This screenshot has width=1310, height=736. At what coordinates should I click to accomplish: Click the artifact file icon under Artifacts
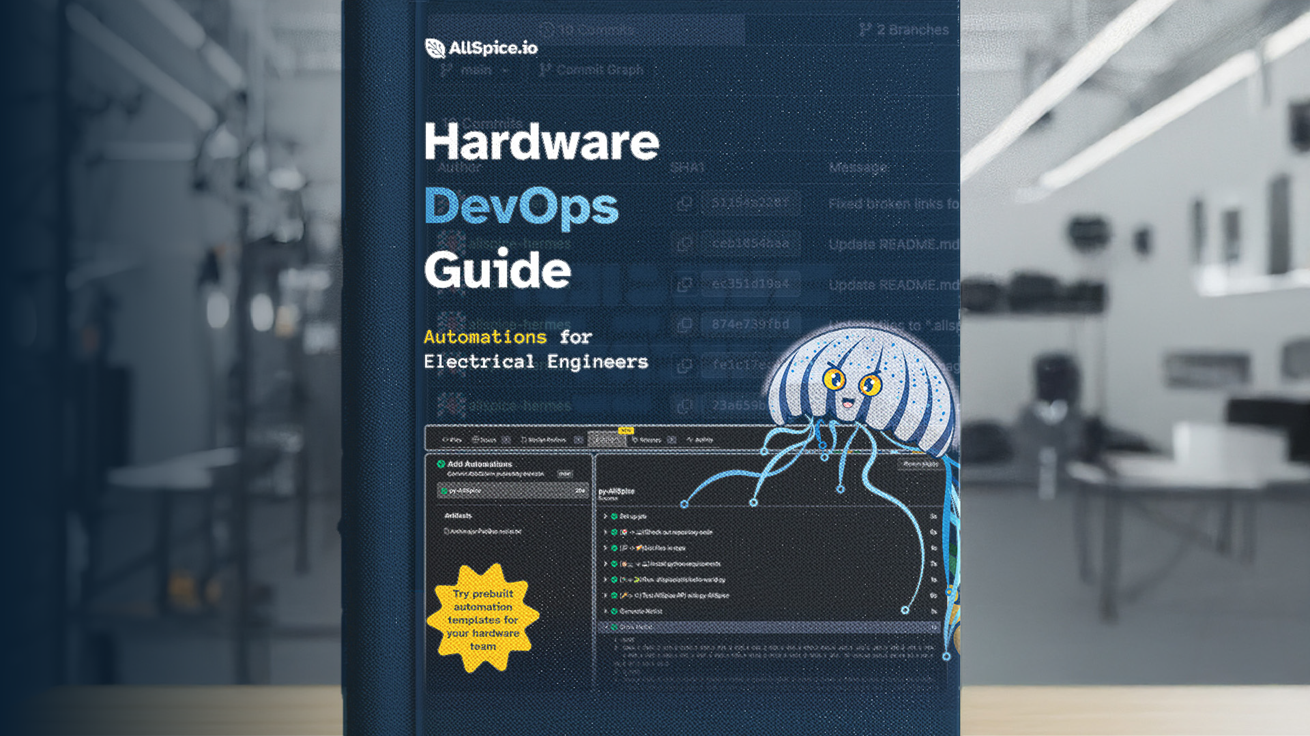(446, 532)
